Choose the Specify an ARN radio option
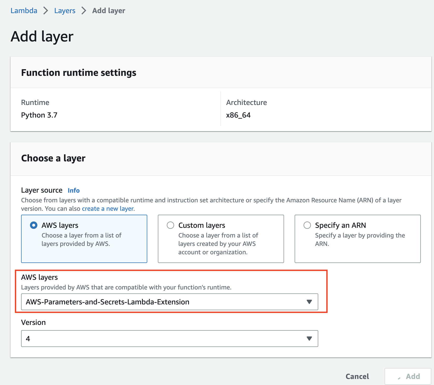This screenshot has width=434, height=385. 307,225
